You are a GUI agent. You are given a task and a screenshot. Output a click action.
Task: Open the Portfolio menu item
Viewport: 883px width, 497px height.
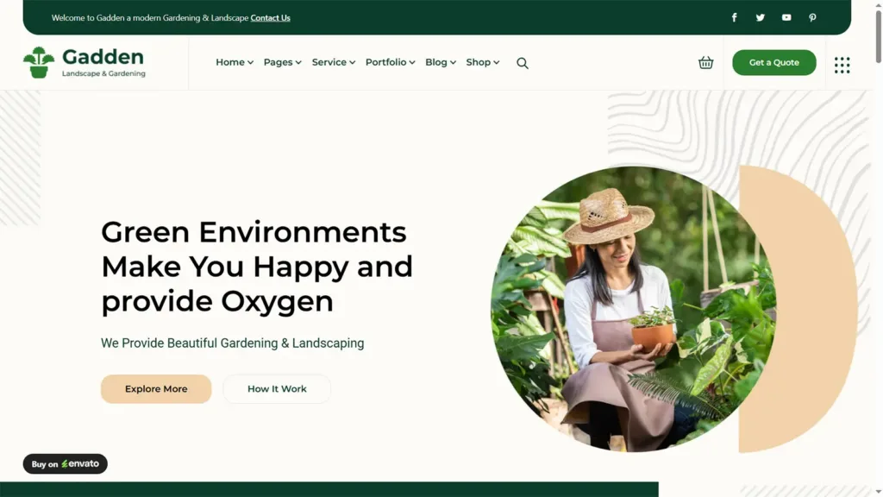(385, 62)
